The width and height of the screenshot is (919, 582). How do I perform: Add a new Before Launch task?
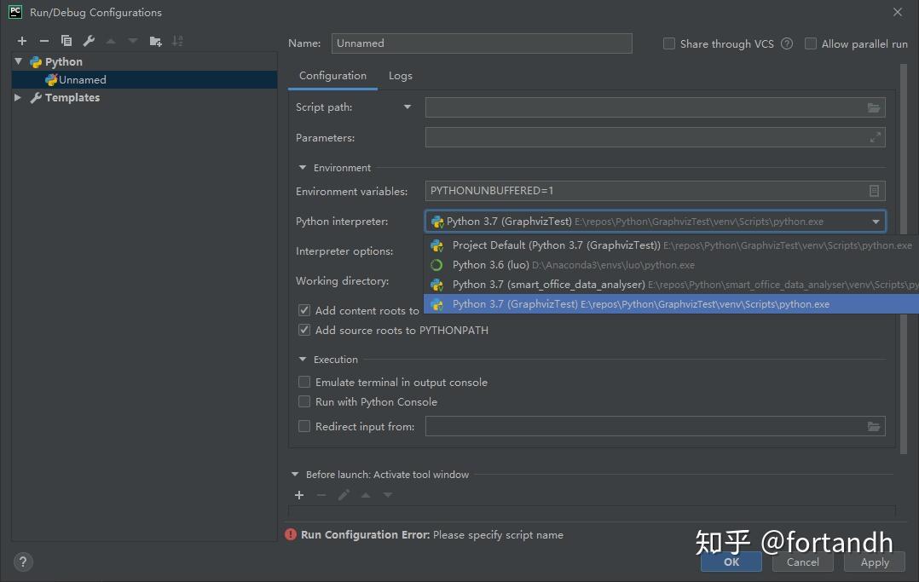[299, 494]
